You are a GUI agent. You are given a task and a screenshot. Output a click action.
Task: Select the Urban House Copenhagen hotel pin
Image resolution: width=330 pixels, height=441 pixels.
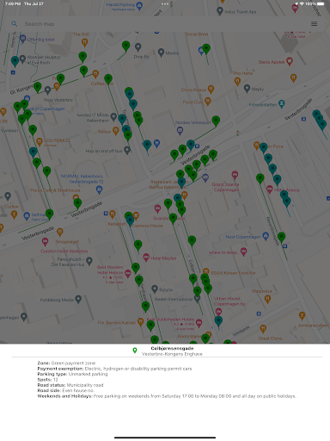coord(218,312)
